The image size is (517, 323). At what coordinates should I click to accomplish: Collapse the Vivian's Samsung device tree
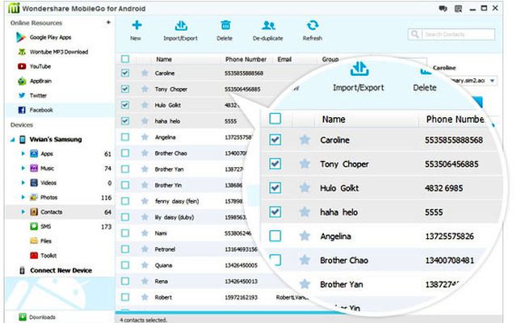tap(13, 140)
